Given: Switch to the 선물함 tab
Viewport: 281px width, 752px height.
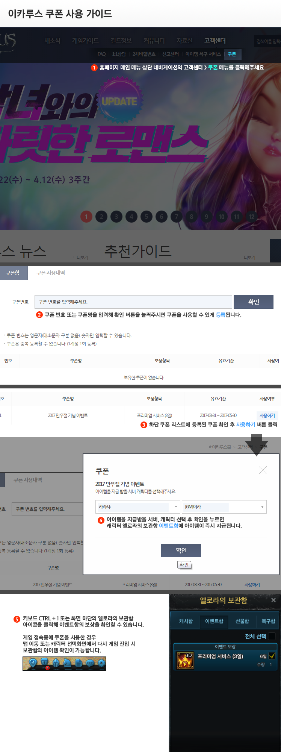Looking at the screenshot, I should click(242, 621).
